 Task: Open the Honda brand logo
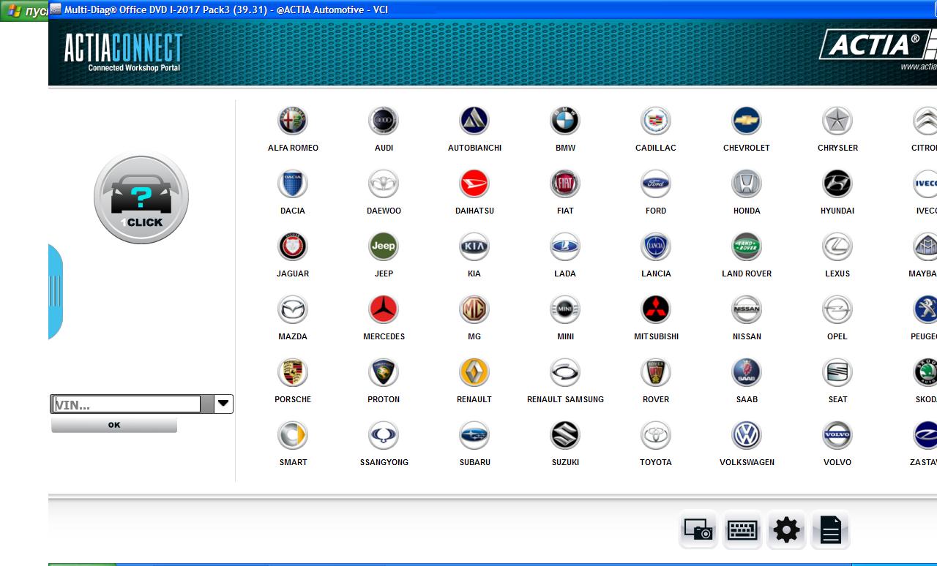point(747,184)
